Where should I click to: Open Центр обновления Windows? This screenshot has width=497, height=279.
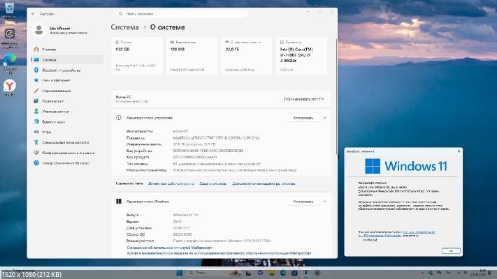click(66, 163)
